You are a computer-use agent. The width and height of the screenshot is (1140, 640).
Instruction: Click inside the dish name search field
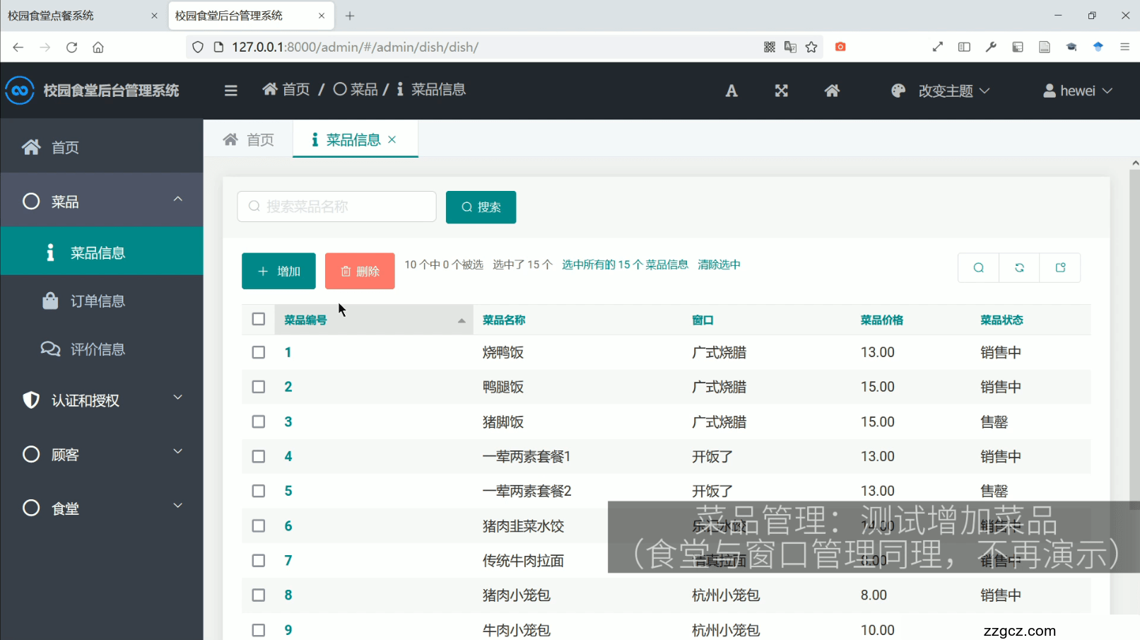[336, 206]
